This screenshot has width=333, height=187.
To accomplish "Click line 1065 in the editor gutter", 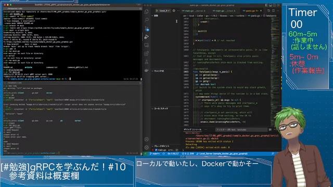I will pos(186,72).
